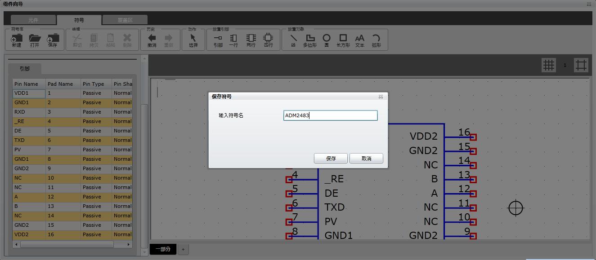
Task: Choose the 四行 four-row pin layout
Action: [268, 40]
